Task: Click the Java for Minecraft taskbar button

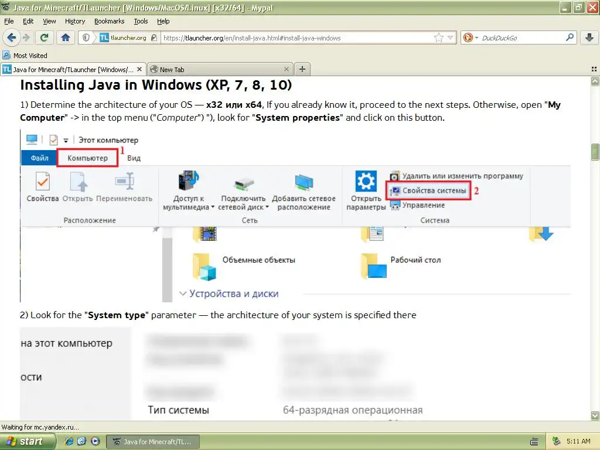Action: coord(153,442)
